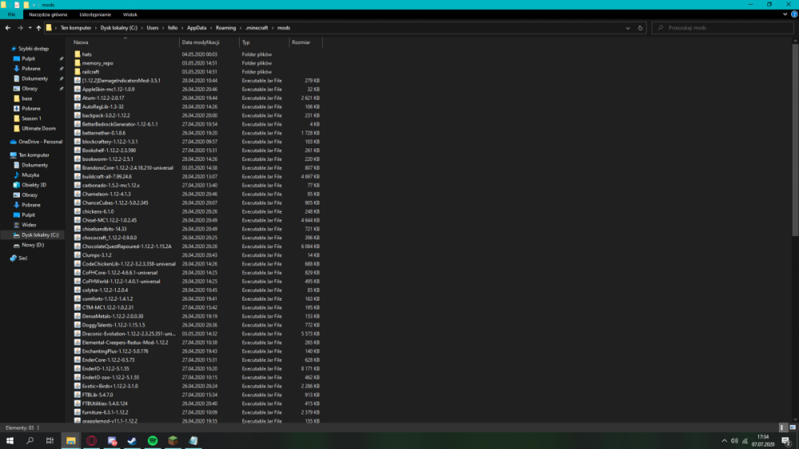Screen dimensions: 799x449
Task: Click the Minecraft block taskbar icon
Action: pos(172,440)
